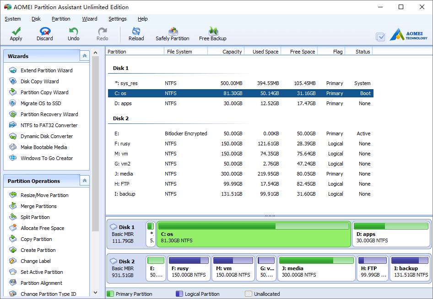Select F: rusy block in Disk 2 map

[189, 268]
